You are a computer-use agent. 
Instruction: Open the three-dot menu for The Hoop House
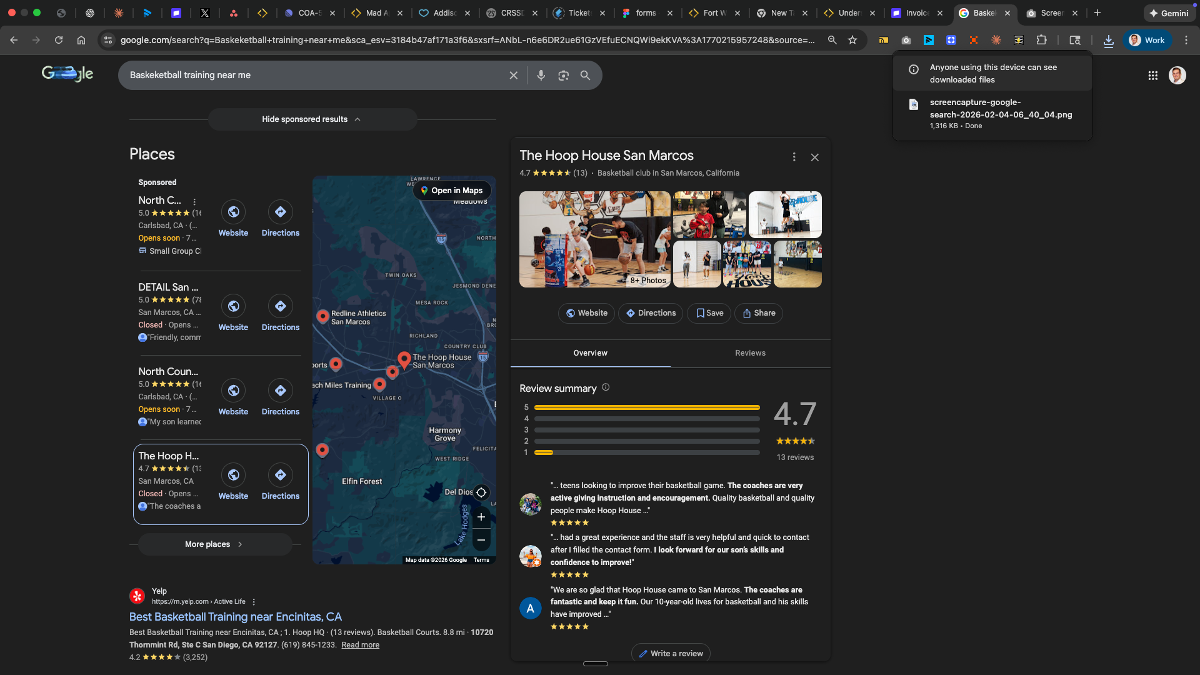[794, 157]
